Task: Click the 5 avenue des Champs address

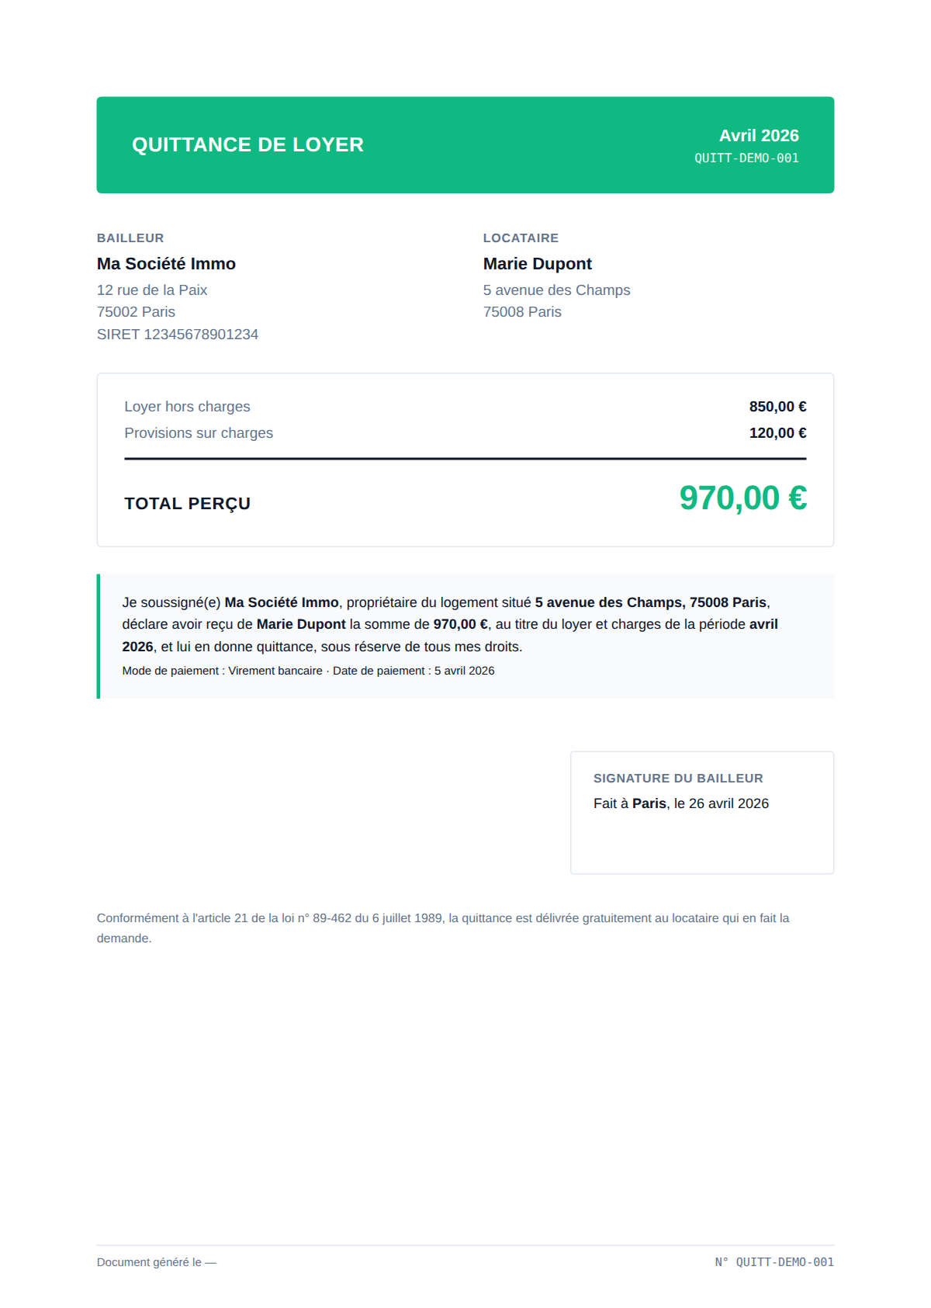Action: point(556,290)
